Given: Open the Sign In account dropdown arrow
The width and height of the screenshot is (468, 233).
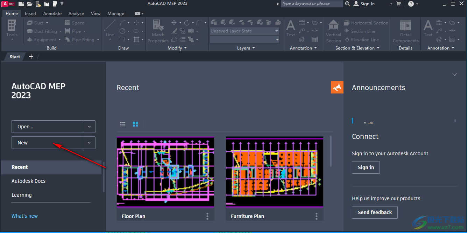Looking at the screenshot, I should 391,4.
